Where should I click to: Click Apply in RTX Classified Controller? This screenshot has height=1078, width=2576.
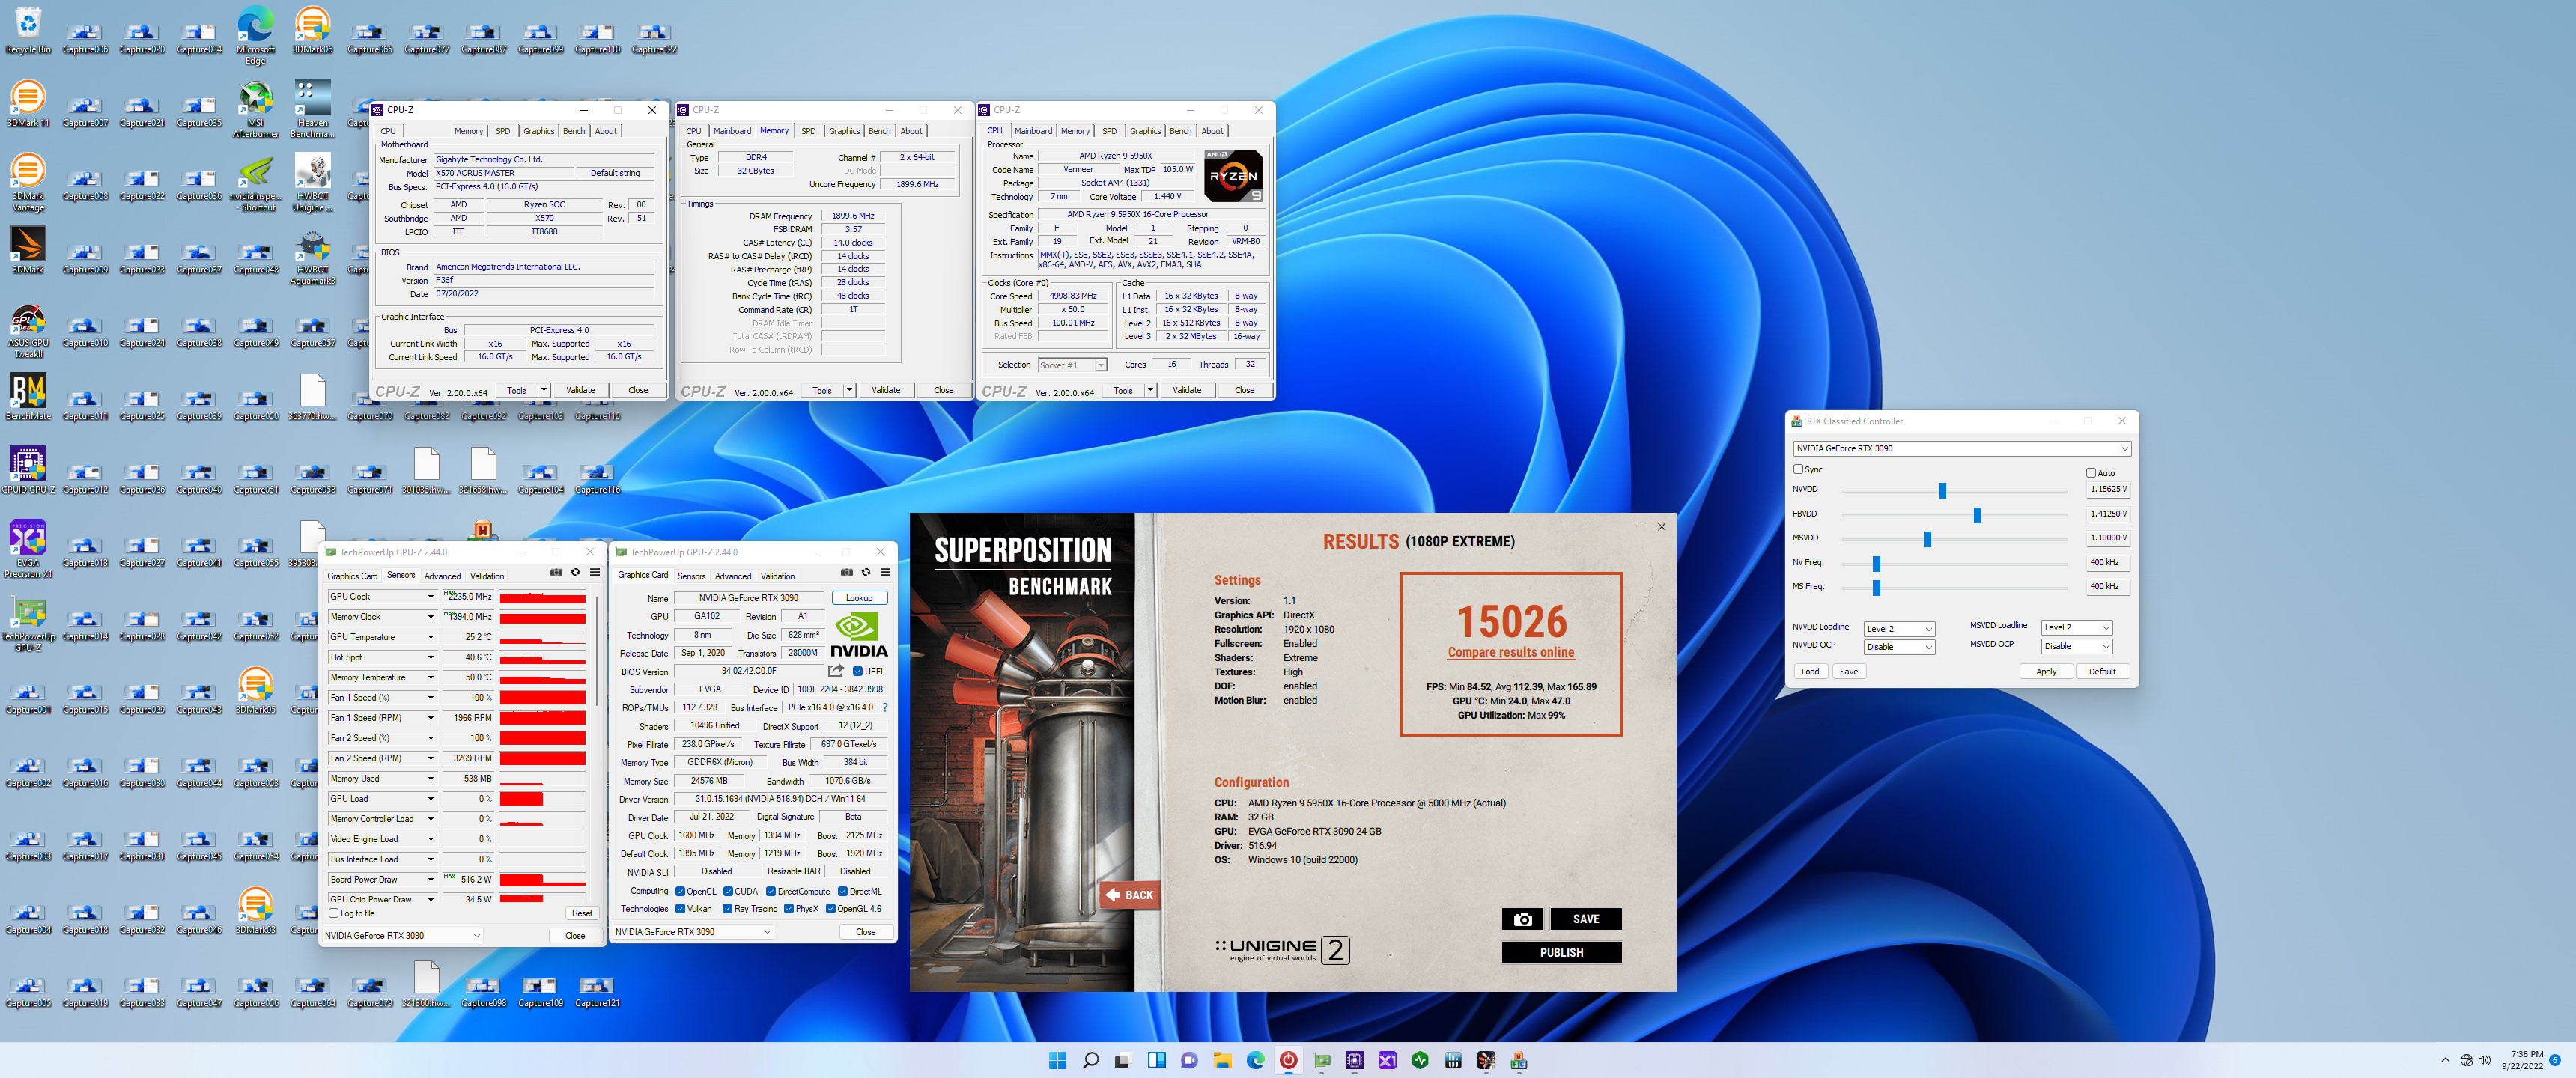tap(2046, 671)
